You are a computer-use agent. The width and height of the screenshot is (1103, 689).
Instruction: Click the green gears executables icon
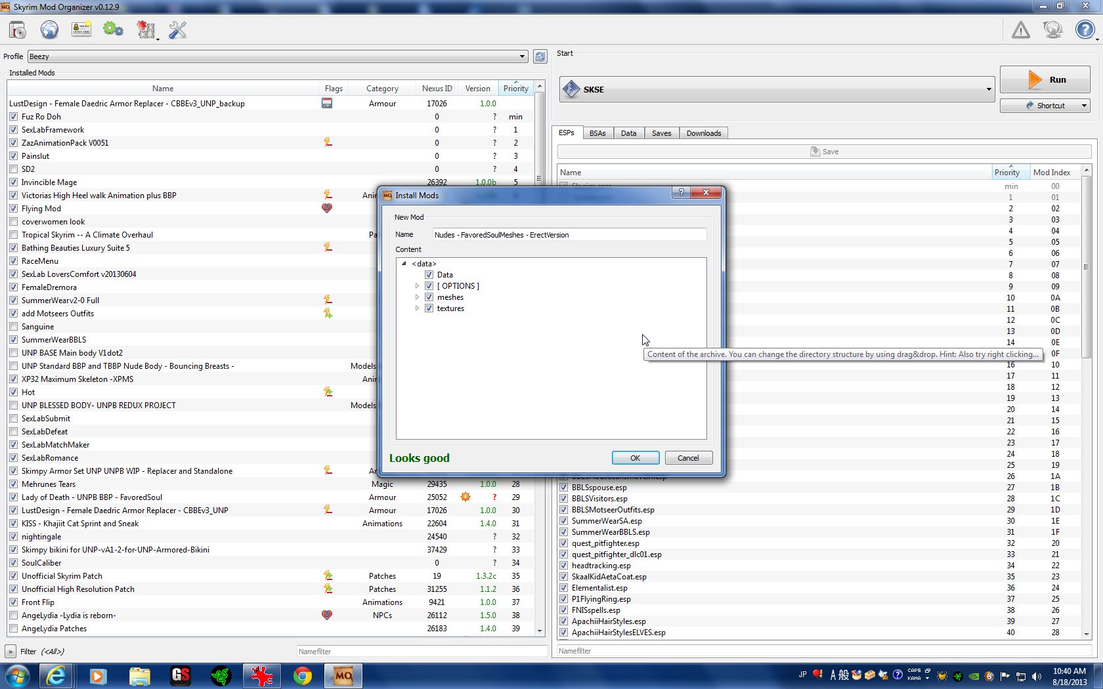click(113, 30)
